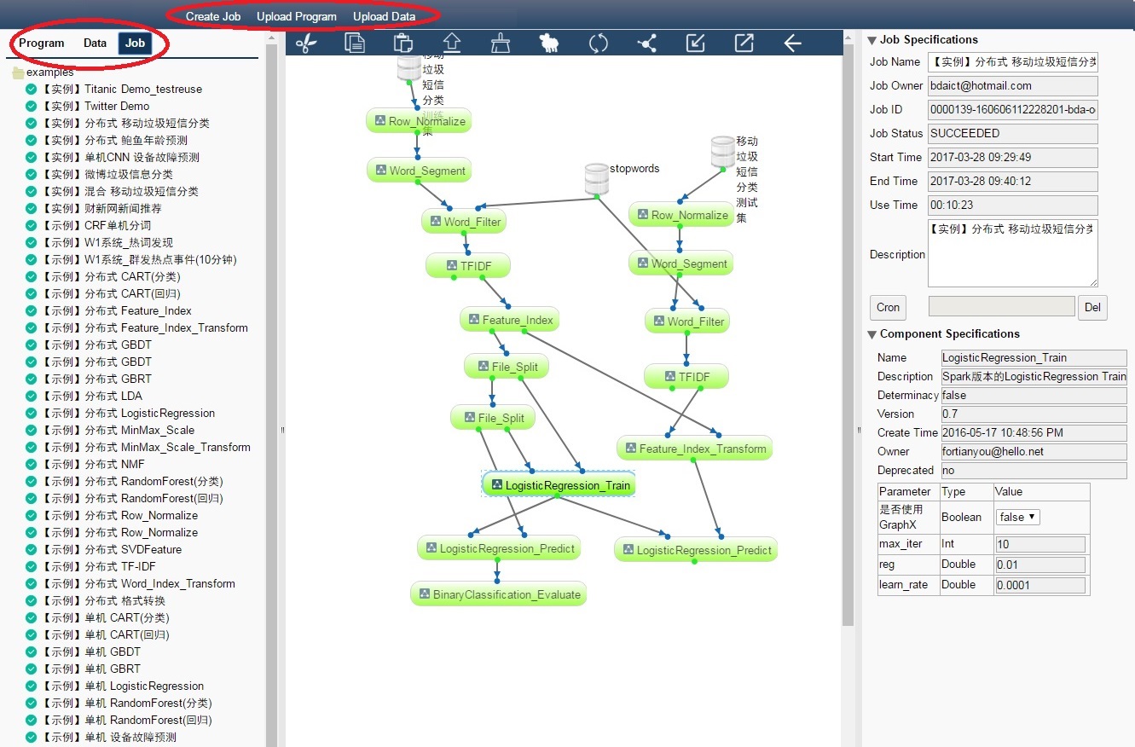This screenshot has height=747, width=1135.
Task: Click the clipboard paste icon
Action: coord(403,43)
